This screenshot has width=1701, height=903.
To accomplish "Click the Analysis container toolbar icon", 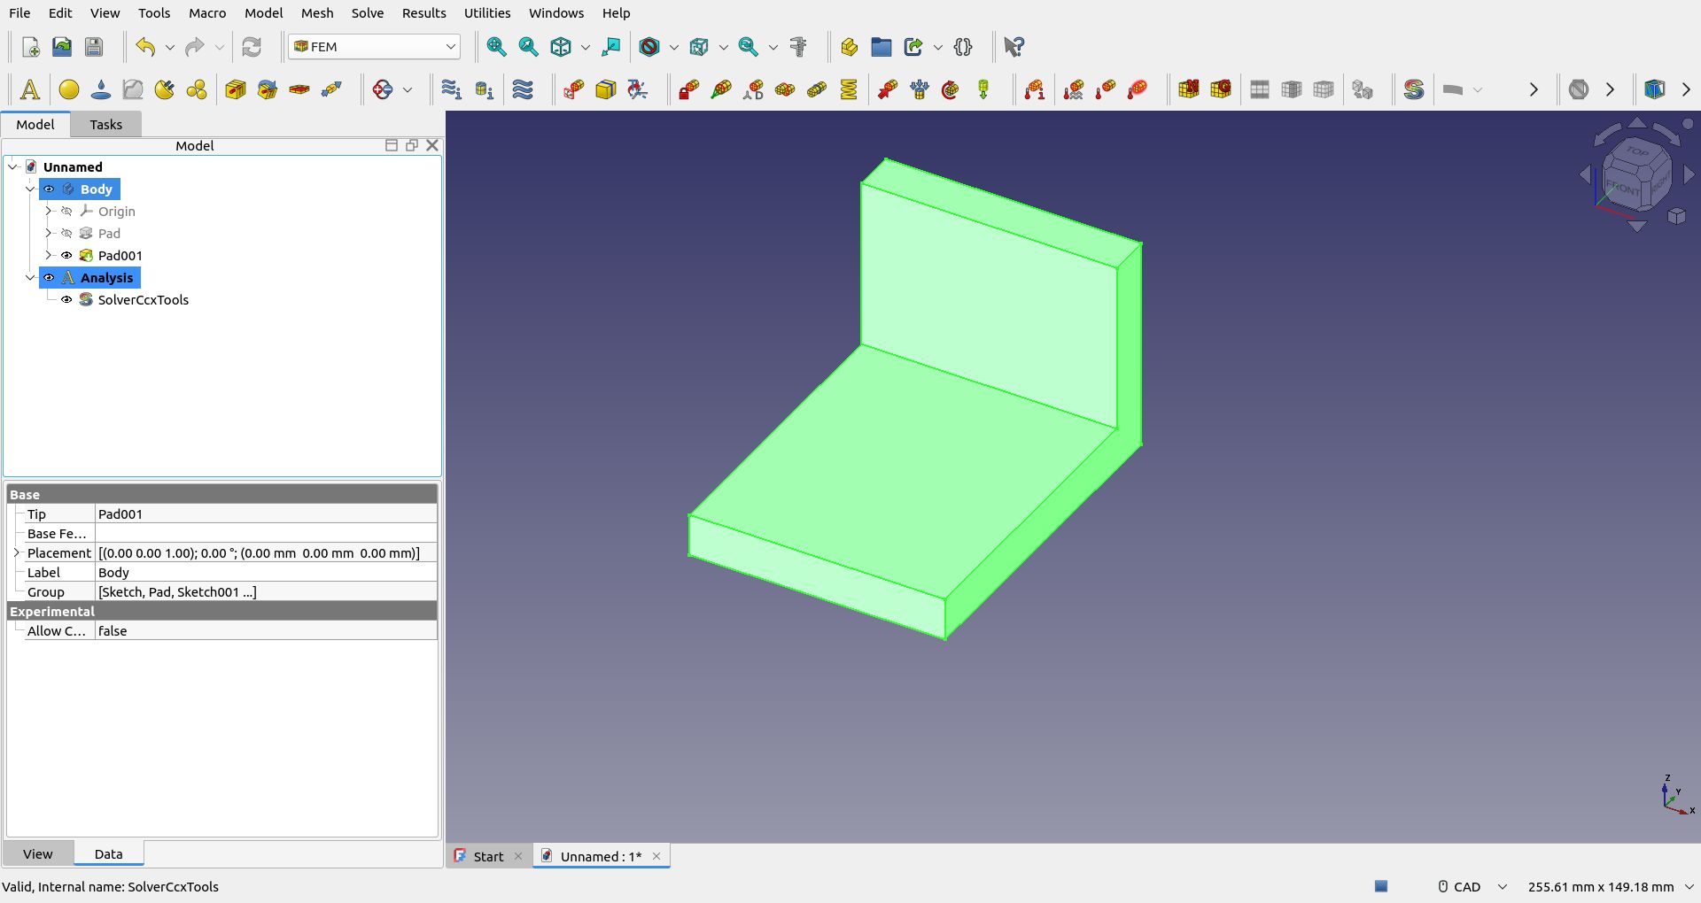I will (29, 89).
